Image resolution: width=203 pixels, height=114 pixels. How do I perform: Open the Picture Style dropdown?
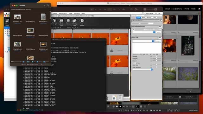tap(143, 41)
